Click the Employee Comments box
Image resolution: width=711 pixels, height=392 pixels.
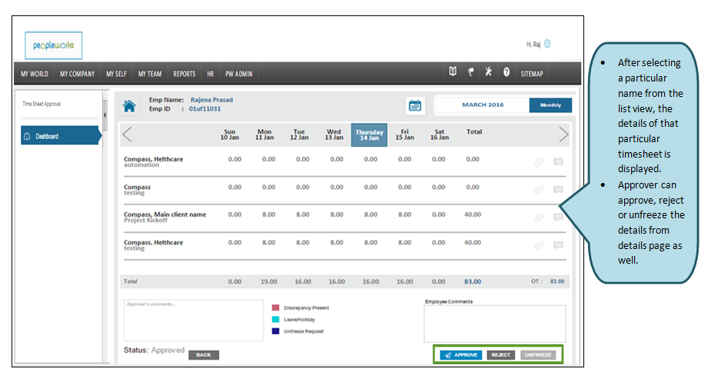point(495,324)
